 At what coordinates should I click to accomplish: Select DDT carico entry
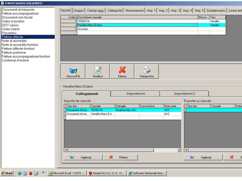click(x=28, y=25)
